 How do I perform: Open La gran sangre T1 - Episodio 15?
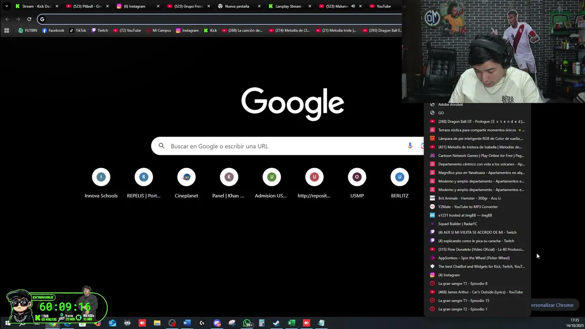[478, 301]
